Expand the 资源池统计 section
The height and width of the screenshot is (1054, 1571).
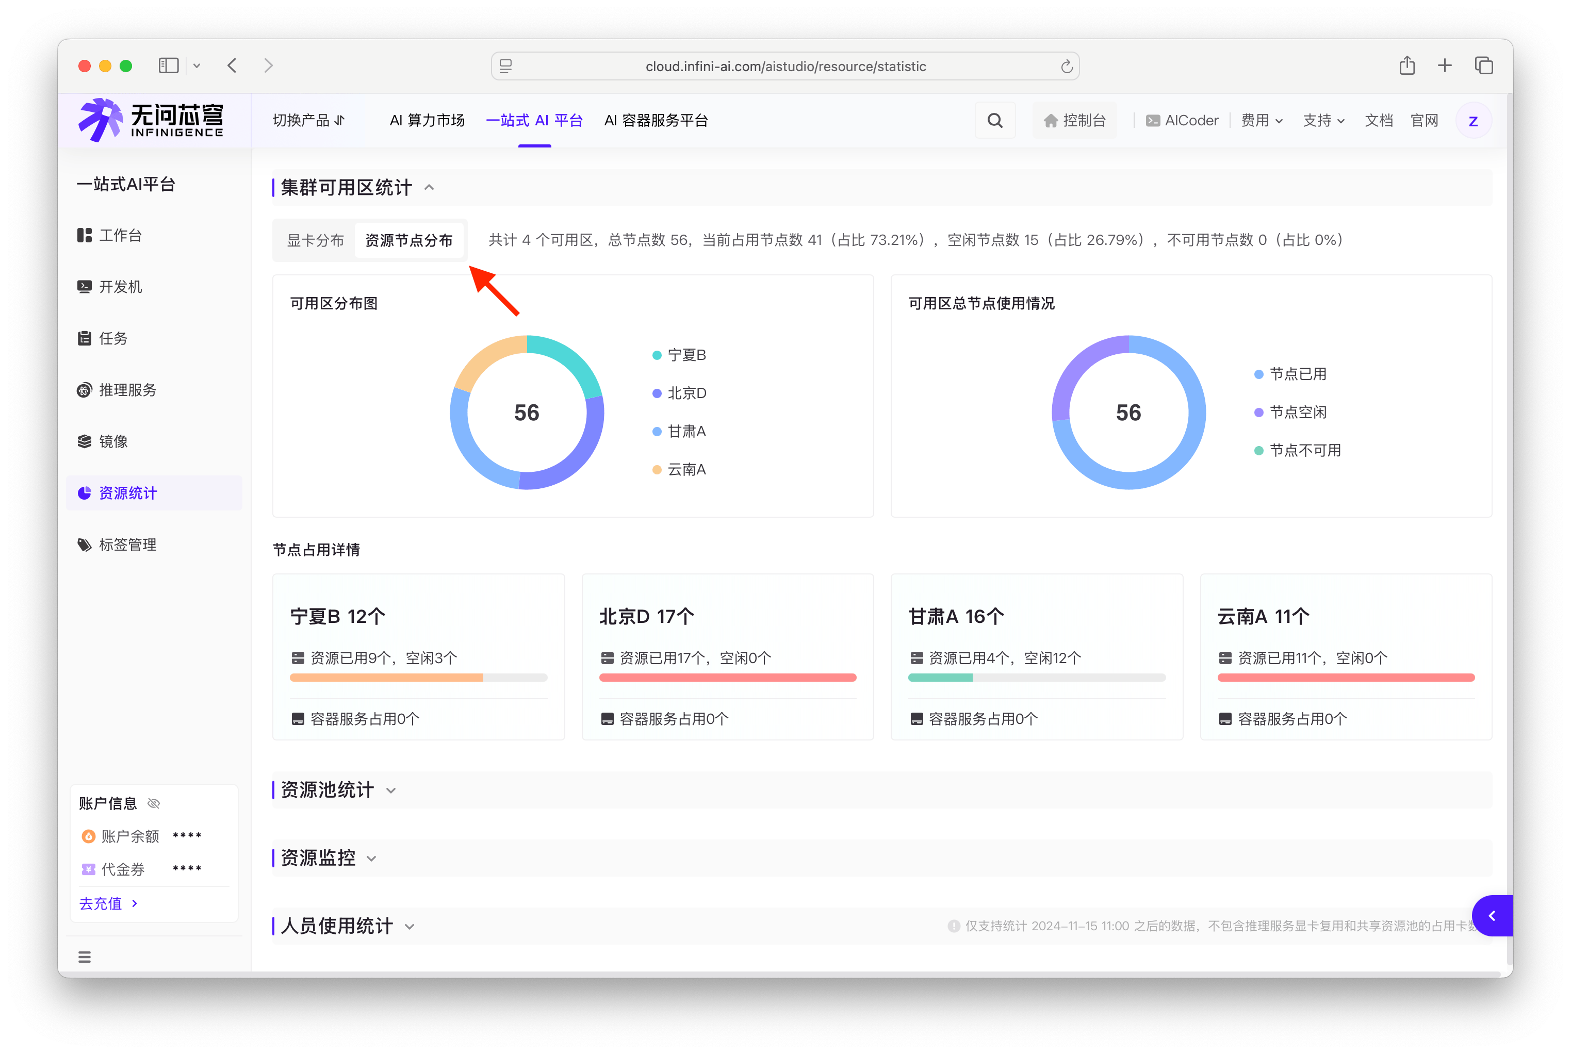[x=336, y=790]
